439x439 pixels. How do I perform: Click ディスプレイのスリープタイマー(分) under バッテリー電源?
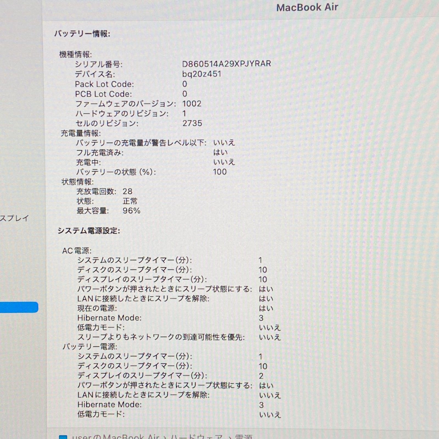coord(142,376)
